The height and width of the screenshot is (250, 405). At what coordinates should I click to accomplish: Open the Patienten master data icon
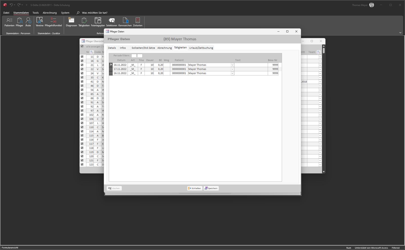click(9, 22)
